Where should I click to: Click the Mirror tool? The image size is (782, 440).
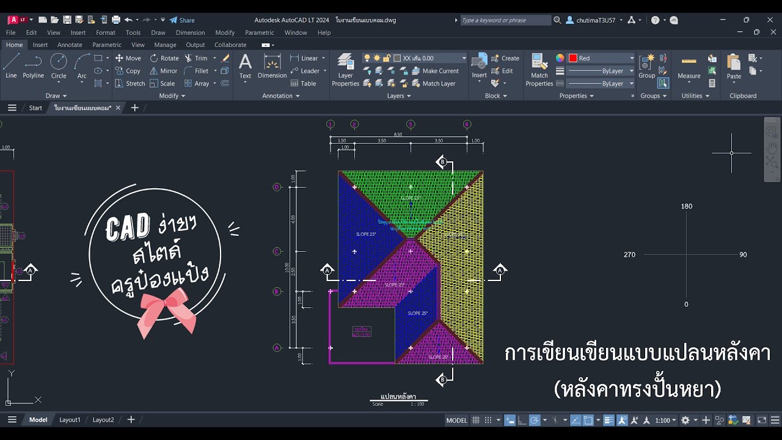tap(164, 71)
